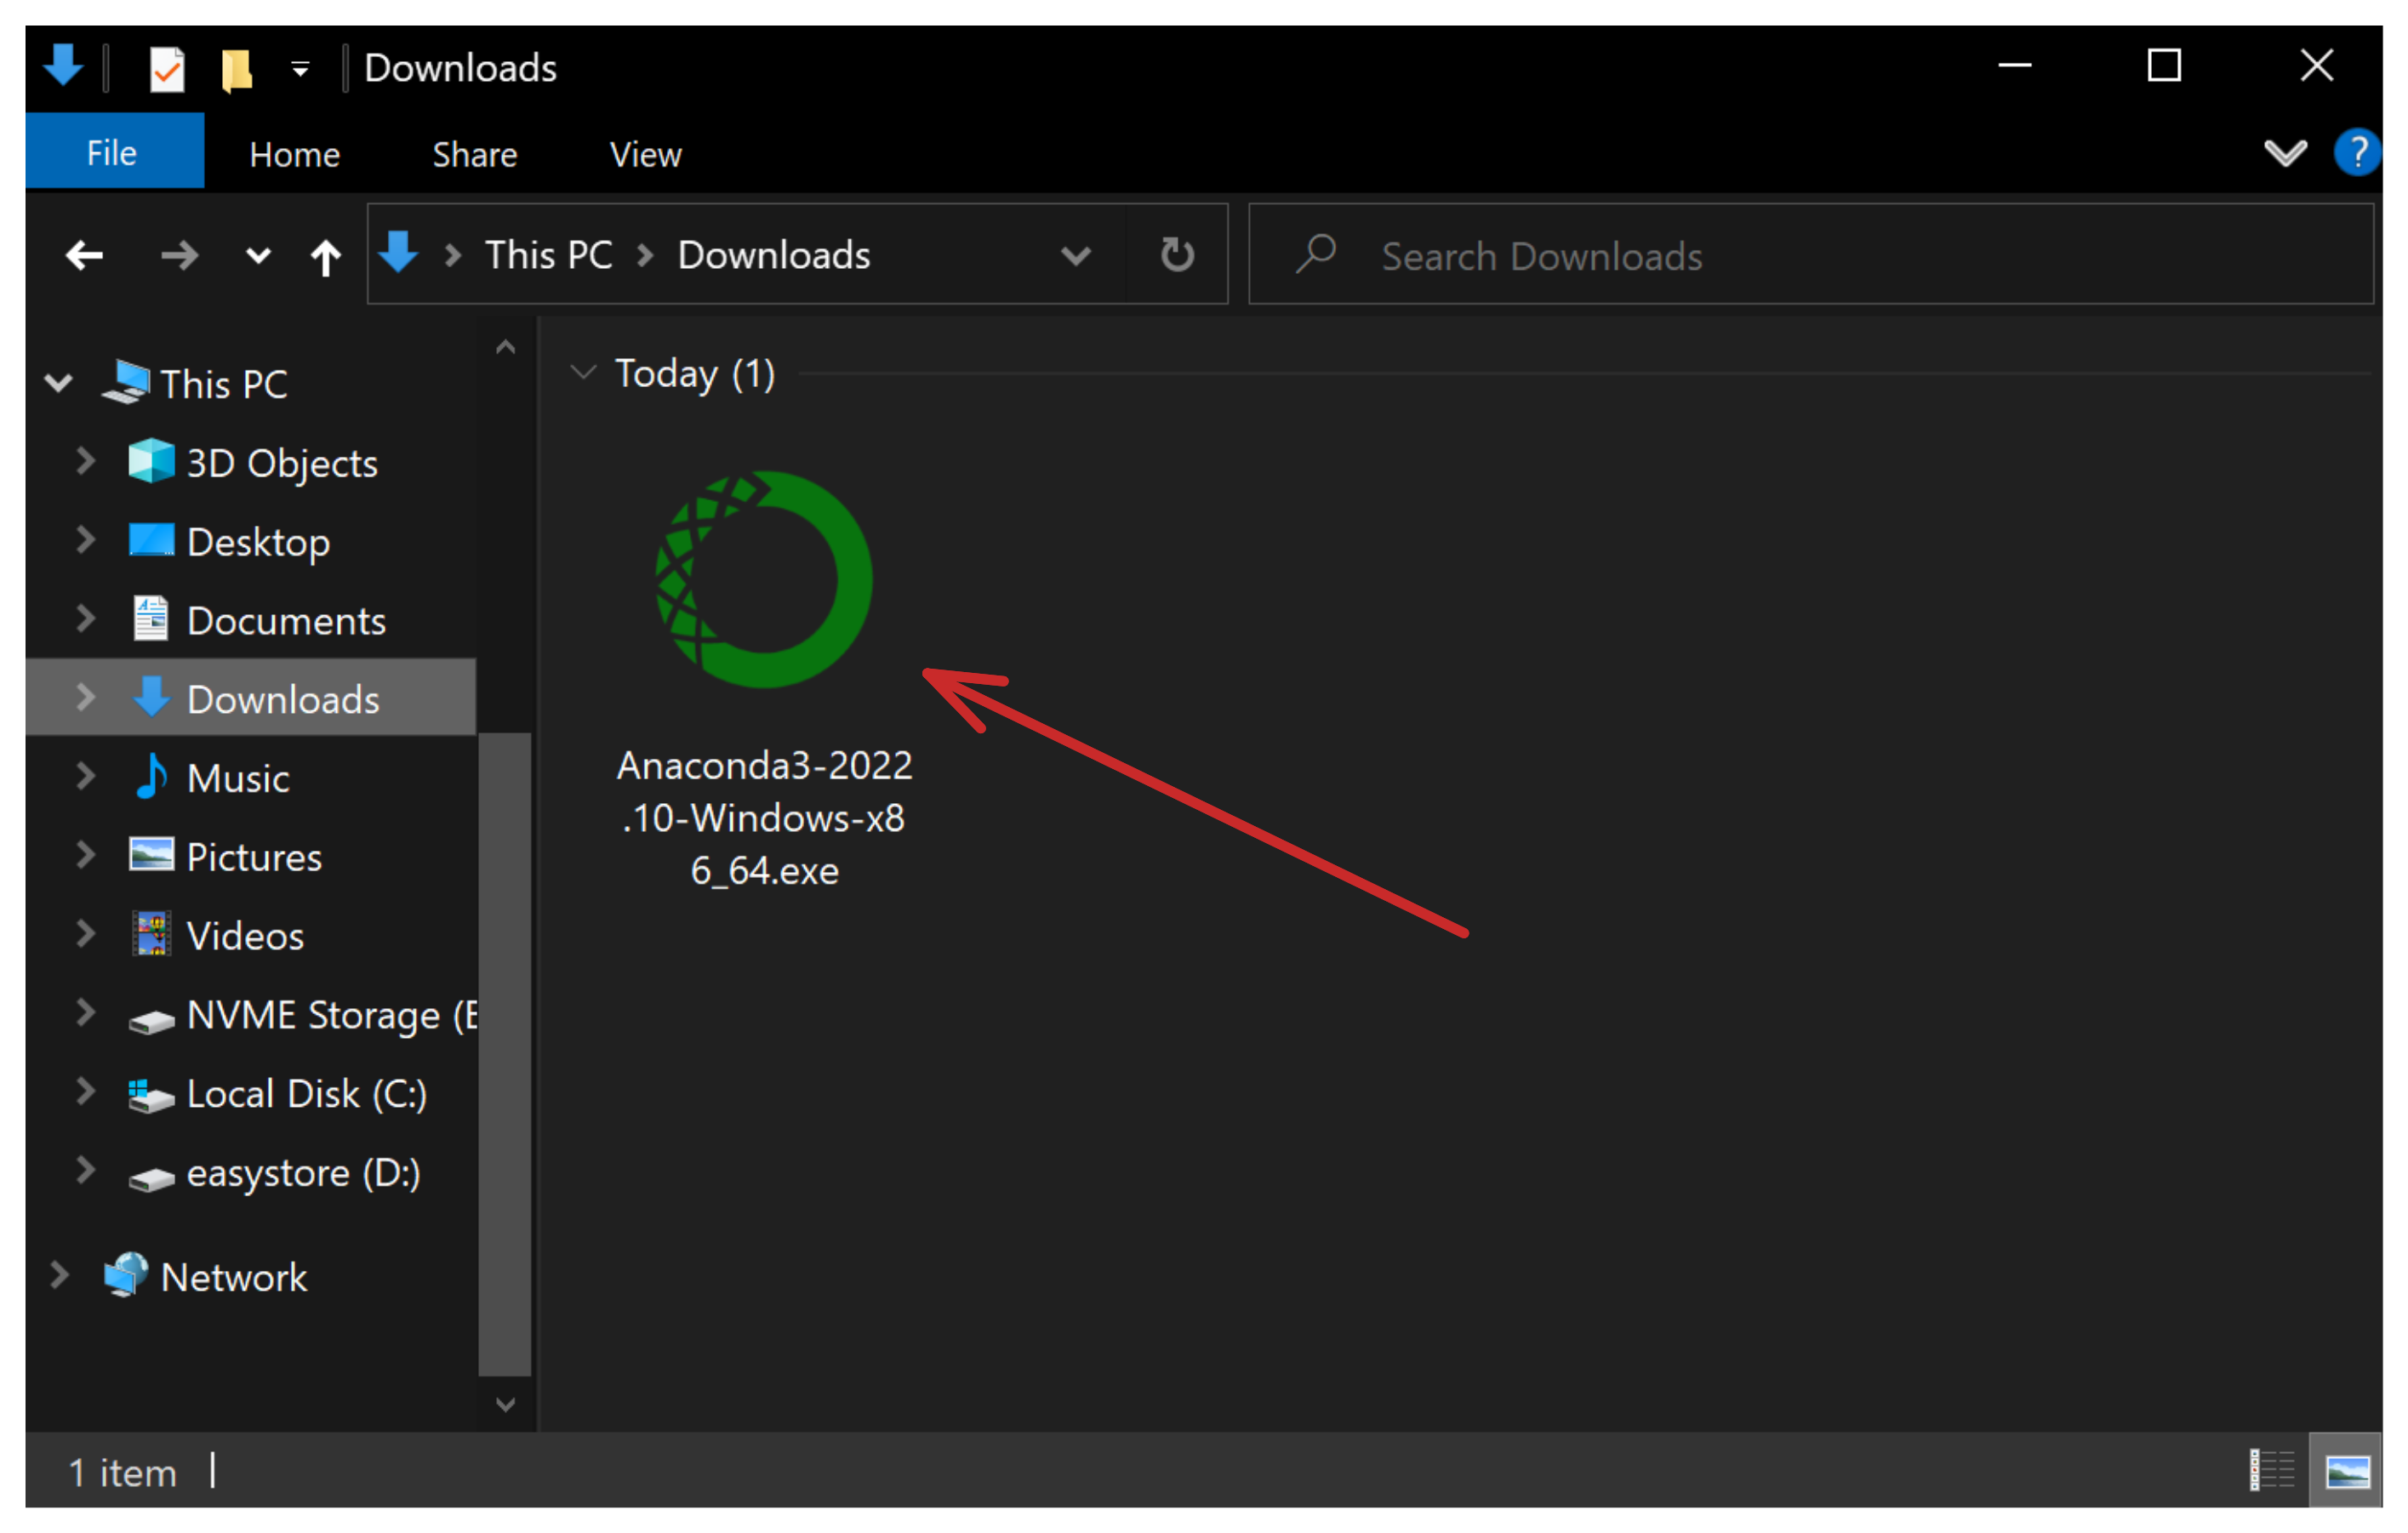
Task: Maximize the Downloads window
Action: point(2164,66)
